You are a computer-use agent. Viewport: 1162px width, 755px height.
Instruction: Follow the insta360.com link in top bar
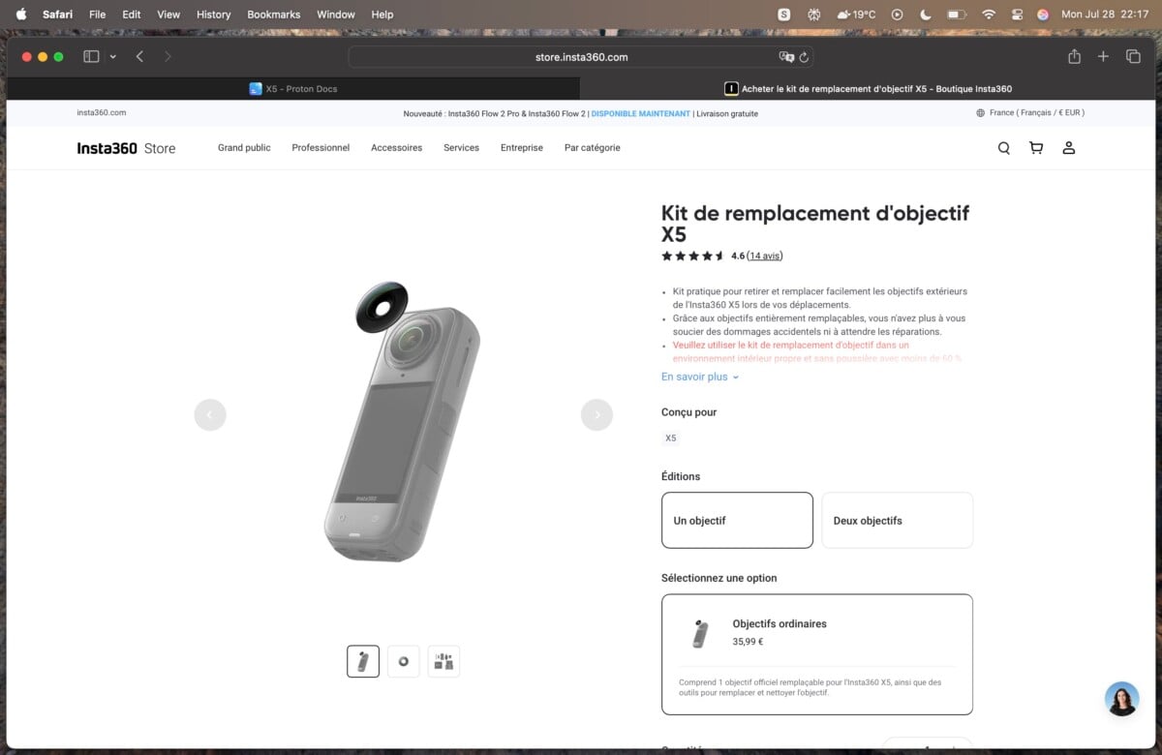(x=102, y=113)
